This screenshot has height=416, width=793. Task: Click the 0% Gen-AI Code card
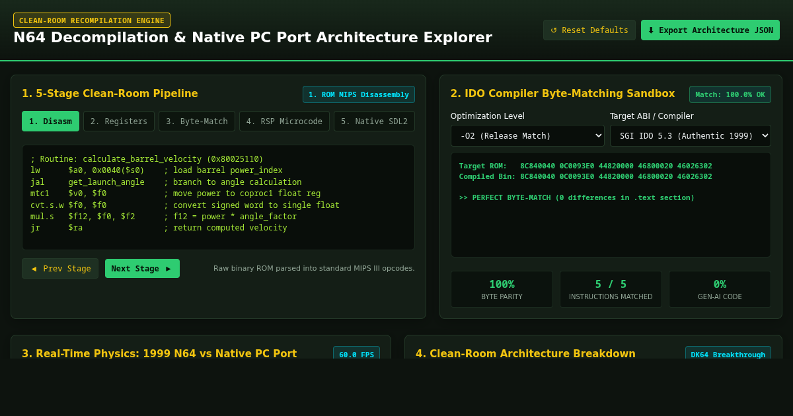coord(720,289)
